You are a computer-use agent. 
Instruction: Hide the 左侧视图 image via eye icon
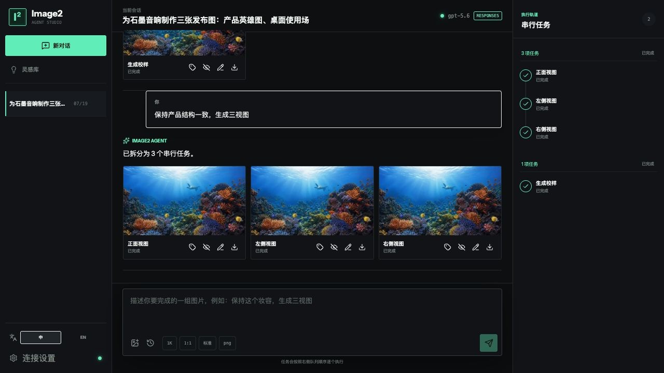334,247
